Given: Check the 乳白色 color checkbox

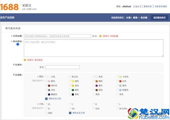Looking at the screenshot, I should coord(70,77).
